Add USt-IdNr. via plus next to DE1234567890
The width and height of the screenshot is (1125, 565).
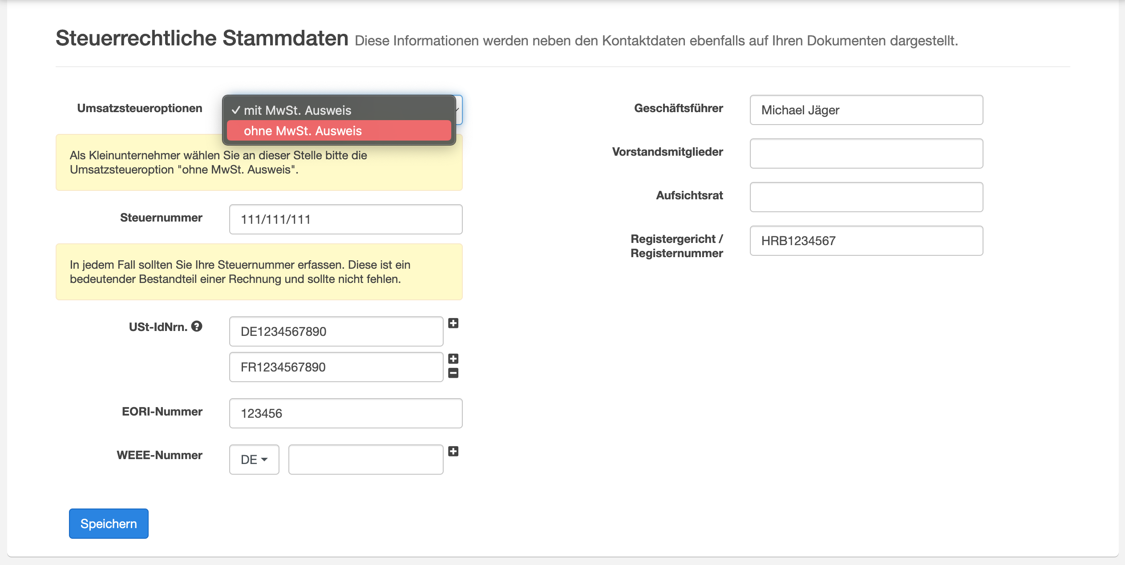click(x=453, y=323)
